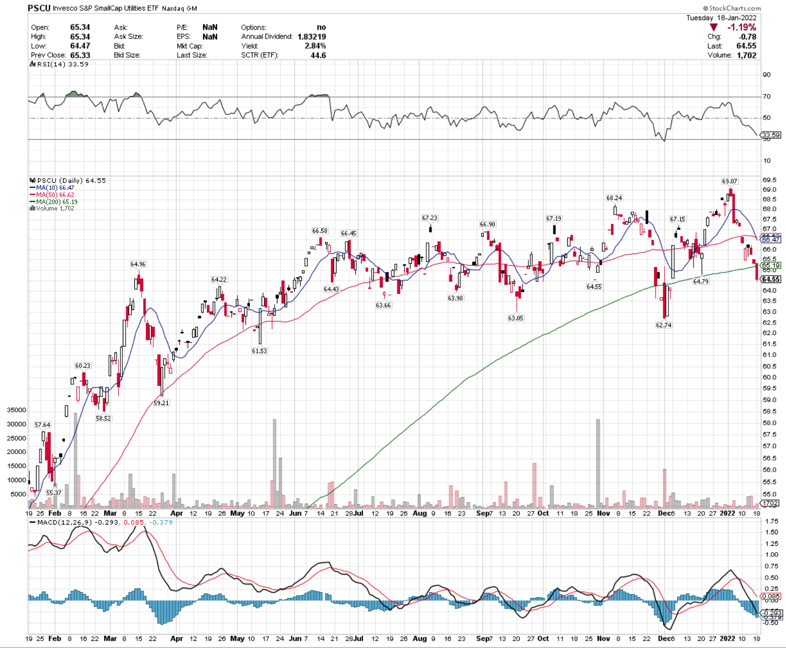This screenshot has height=648, width=786.
Task: Click the 62.74 December low annotation
Action: [x=664, y=325]
